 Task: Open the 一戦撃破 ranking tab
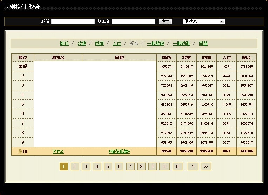[x=155, y=44]
